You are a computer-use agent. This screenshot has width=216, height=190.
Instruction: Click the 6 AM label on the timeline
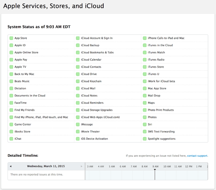coord(123,166)
